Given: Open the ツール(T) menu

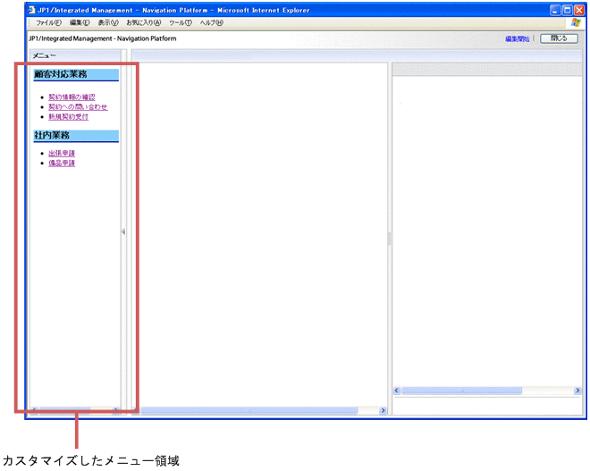Looking at the screenshot, I should [181, 23].
